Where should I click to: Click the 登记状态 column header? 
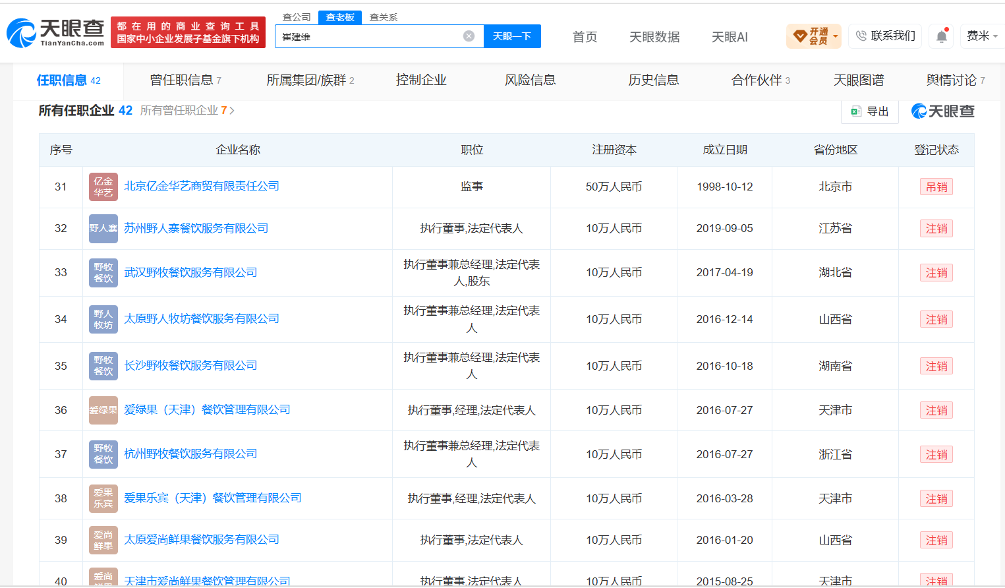[x=936, y=150]
